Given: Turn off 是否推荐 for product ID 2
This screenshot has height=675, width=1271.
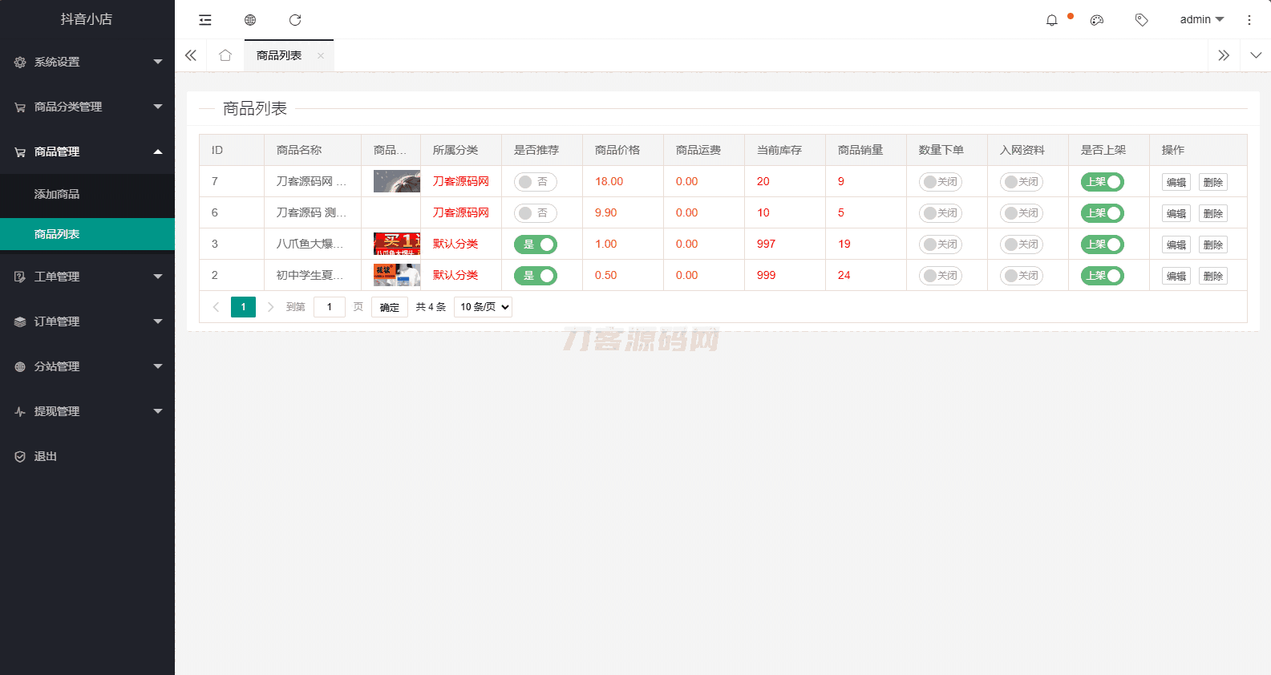Looking at the screenshot, I should point(536,276).
